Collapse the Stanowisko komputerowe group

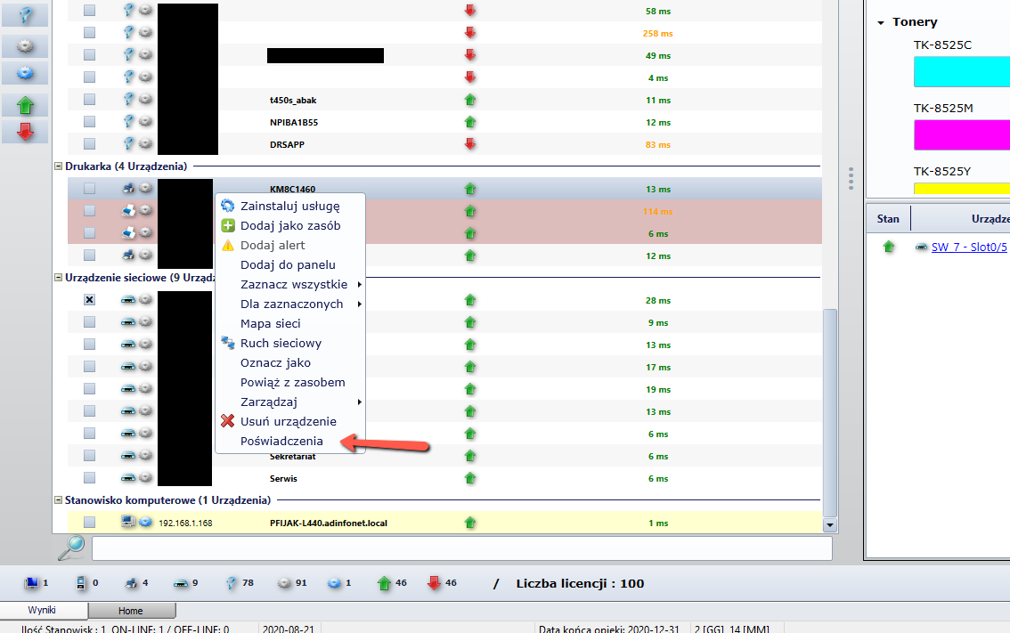[59, 500]
